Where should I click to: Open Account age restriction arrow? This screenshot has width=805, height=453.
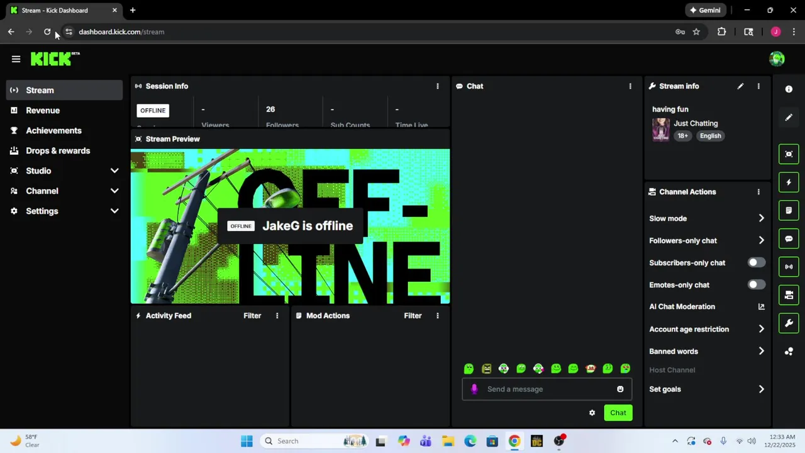pos(761,329)
